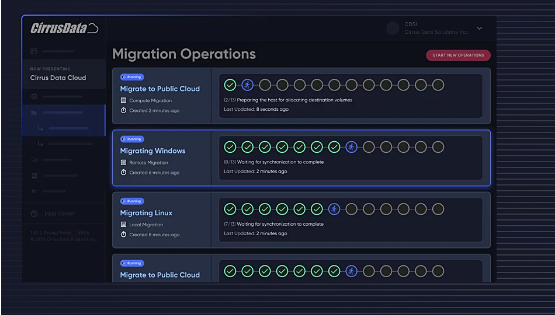Click stopwatch icon beside Created 8 minutes ago

tap(123, 235)
